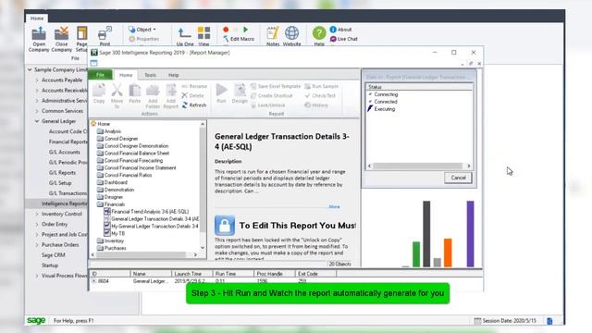
Task: Expand the Inventory Control node arrow
Action: click(37, 214)
